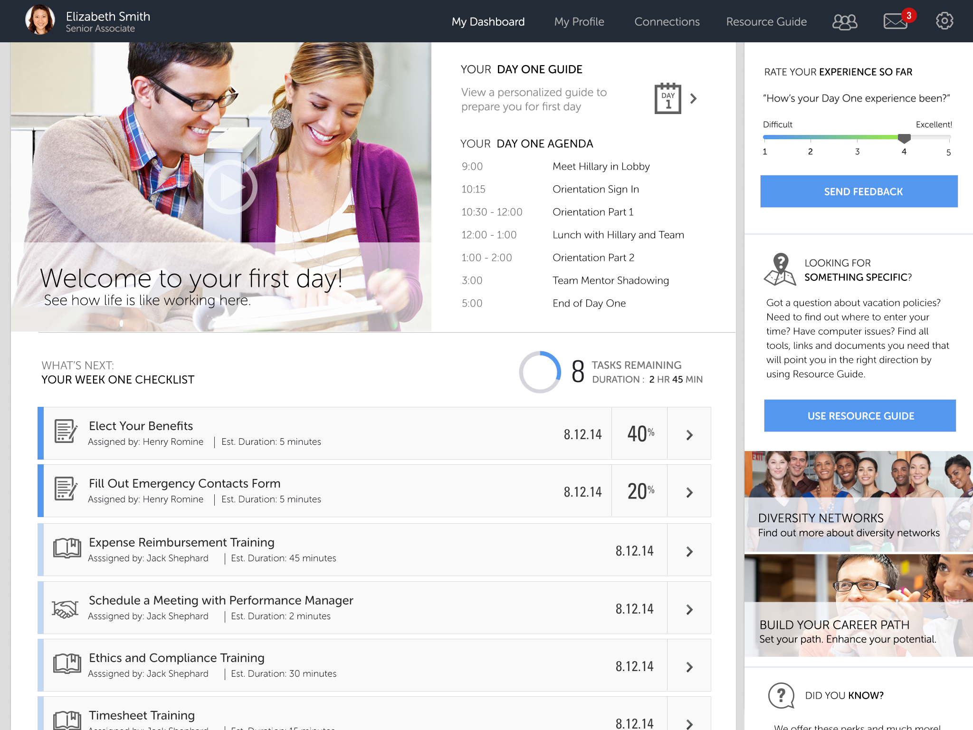Expand the Day One Guide chevron
Screen dimensions: 973x730
coord(694,99)
